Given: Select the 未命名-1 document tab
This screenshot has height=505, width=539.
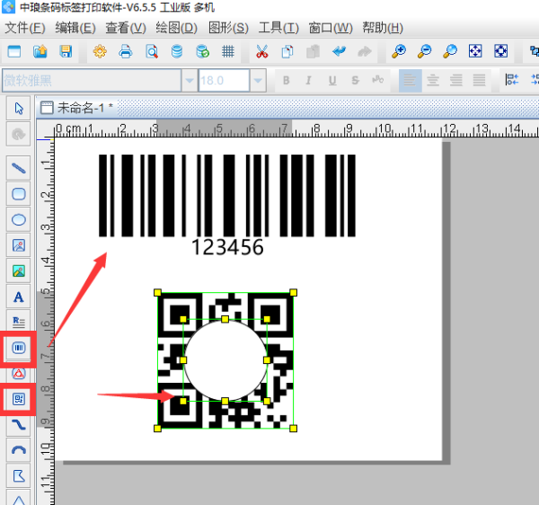Looking at the screenshot, I should click(x=76, y=108).
